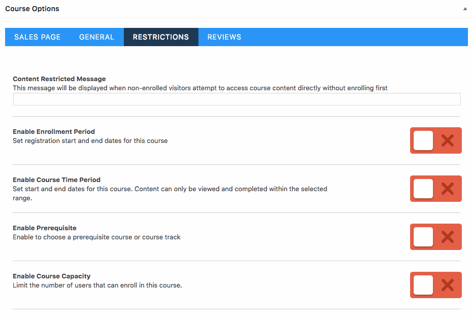Enable the Course Time Period switch

click(x=435, y=189)
